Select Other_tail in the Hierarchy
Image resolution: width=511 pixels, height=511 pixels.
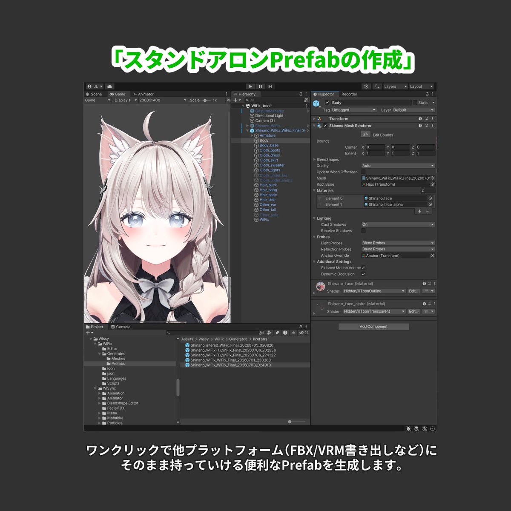[x=268, y=210]
